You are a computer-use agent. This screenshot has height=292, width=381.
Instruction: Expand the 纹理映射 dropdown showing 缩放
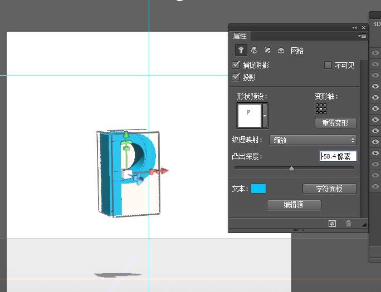tap(312, 140)
